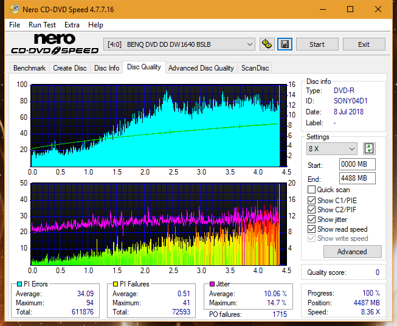397x326 pixels.
Task: Open the File menu
Action: click(15, 25)
